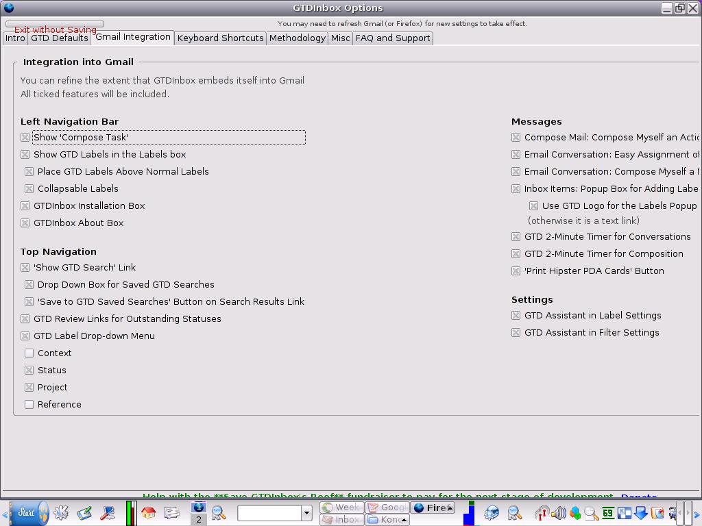Switch to the Inbox taskbar window

[x=341, y=520]
